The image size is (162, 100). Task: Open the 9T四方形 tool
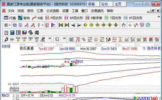click(x=133, y=18)
